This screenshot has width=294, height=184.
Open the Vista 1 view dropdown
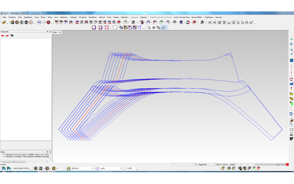pos(60,32)
